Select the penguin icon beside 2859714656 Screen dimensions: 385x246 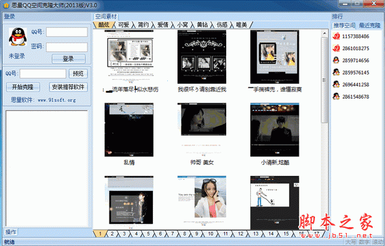click(336, 60)
